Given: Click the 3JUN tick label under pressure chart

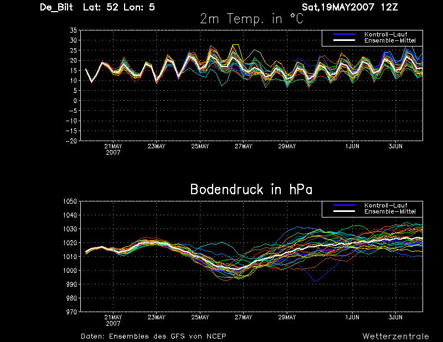Looking at the screenshot, I should pos(395,317).
